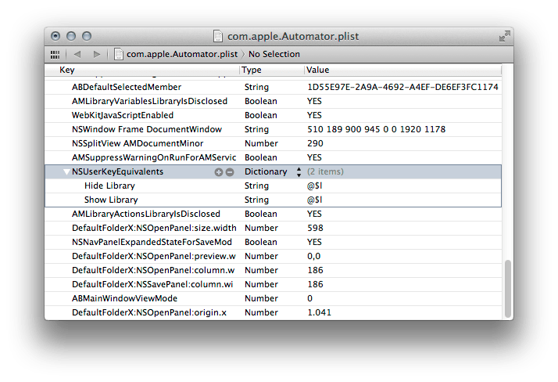Go back with the left arrow
Viewport: 558px width, 382px height.
click(x=77, y=54)
